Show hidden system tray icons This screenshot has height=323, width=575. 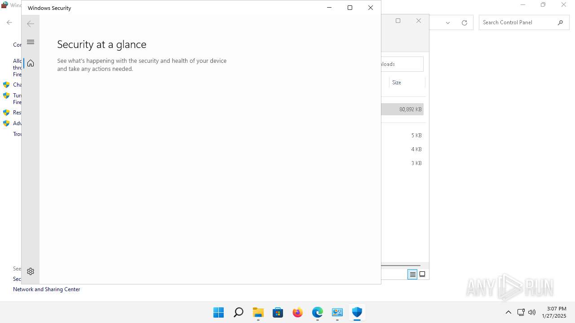click(x=509, y=312)
